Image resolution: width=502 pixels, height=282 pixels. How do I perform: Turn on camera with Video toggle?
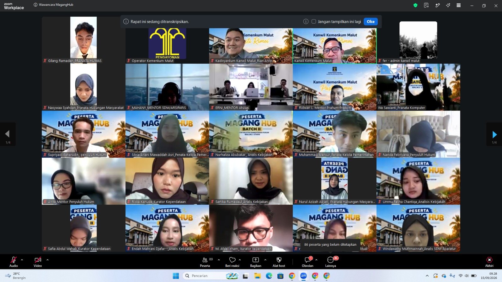(x=38, y=262)
